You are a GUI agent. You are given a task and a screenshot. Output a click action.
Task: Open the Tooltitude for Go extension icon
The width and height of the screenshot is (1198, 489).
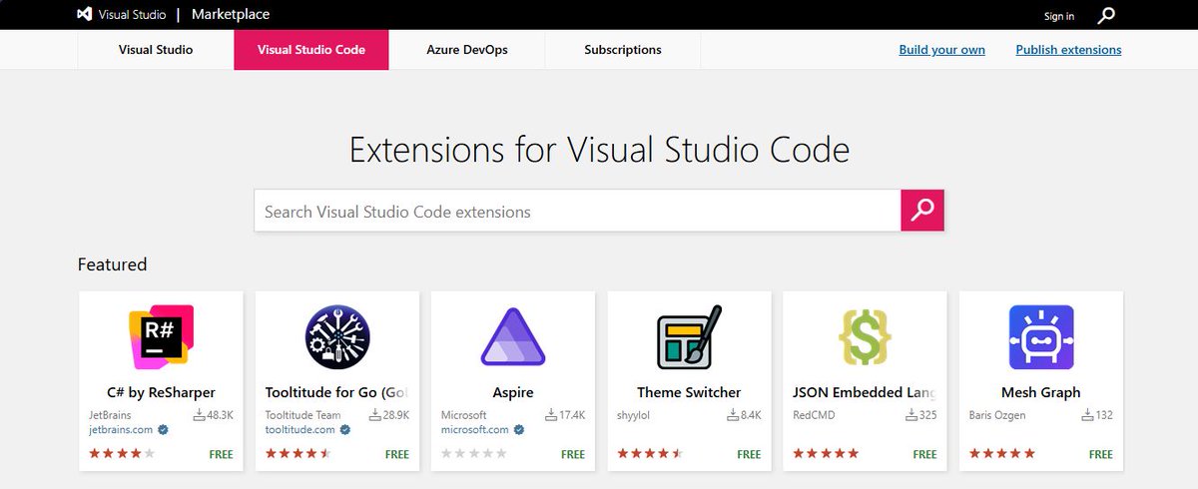tap(336, 336)
